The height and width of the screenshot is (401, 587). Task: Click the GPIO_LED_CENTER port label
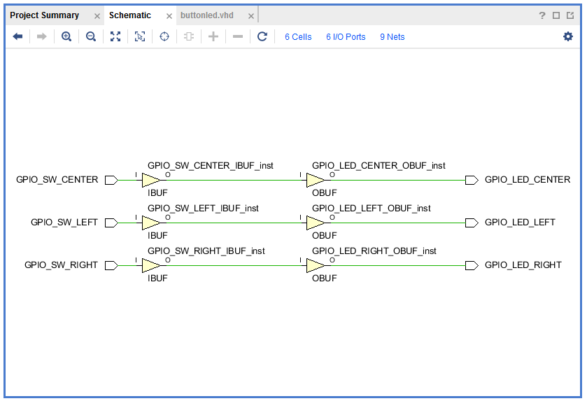pos(528,180)
